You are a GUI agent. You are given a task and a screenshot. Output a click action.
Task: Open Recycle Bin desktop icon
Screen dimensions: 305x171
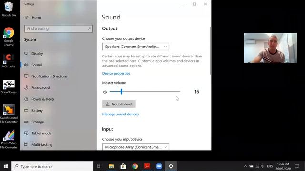[9, 9]
